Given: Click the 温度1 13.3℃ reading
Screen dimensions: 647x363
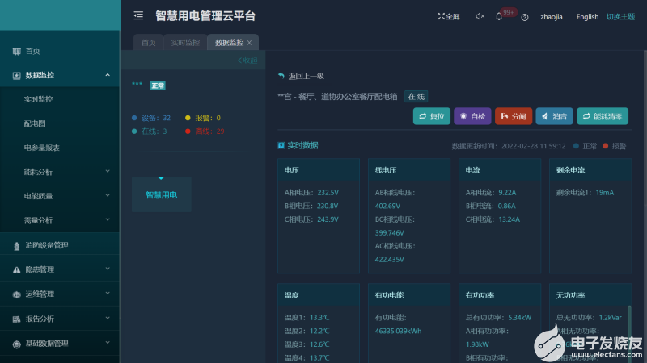Looking at the screenshot, I should coord(307,318).
